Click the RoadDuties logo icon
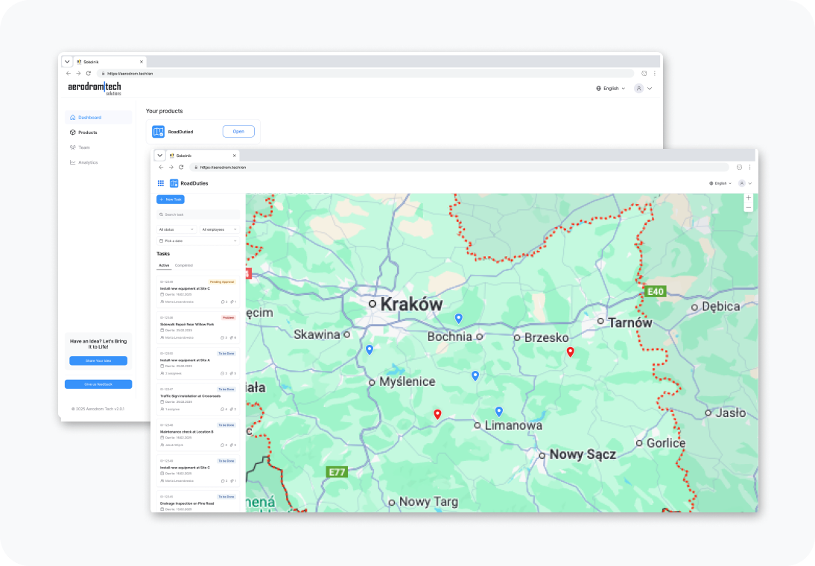Viewport: 815px width, 566px height. 174,183
